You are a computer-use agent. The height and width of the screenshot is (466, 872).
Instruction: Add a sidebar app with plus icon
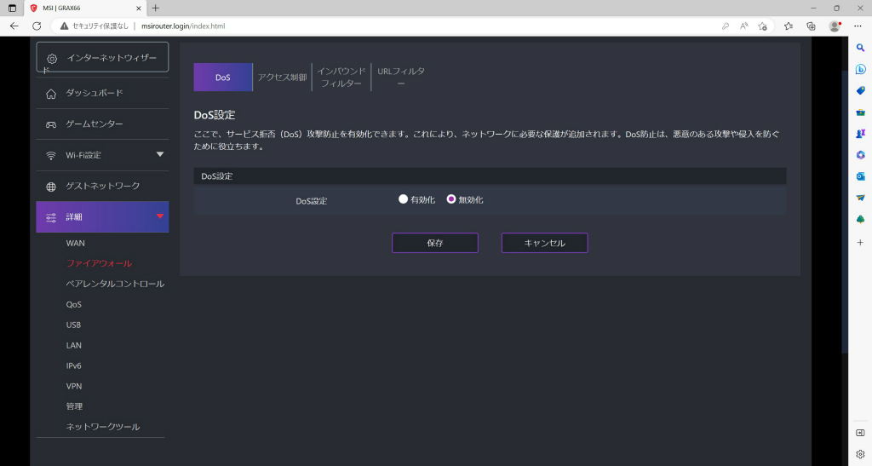[860, 243]
